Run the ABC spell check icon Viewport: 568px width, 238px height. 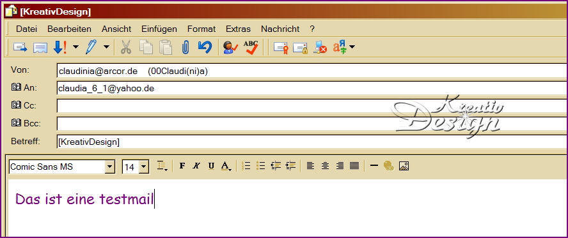[251, 47]
